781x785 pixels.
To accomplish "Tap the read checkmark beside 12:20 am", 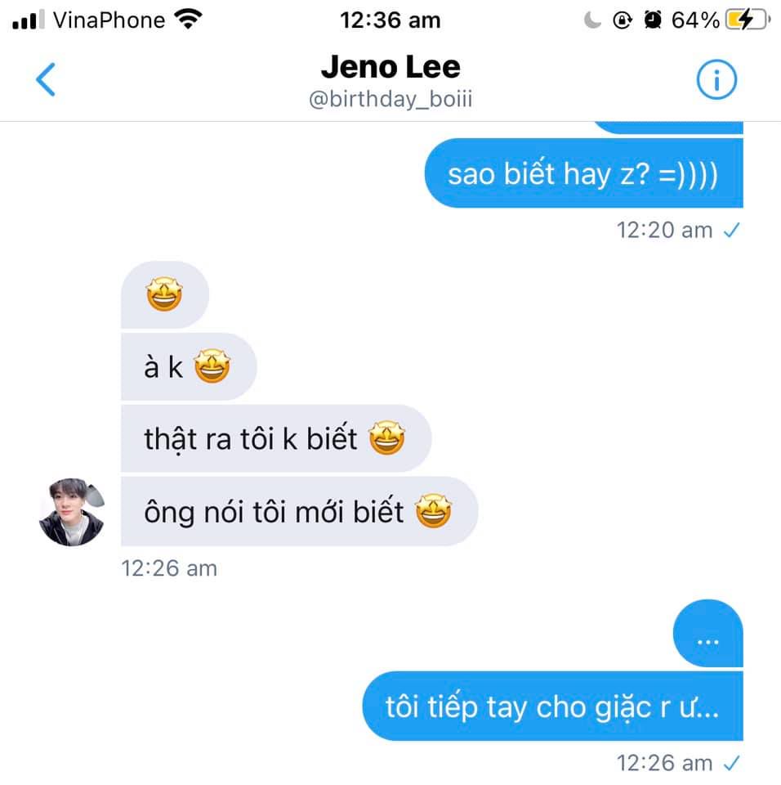I will [731, 231].
